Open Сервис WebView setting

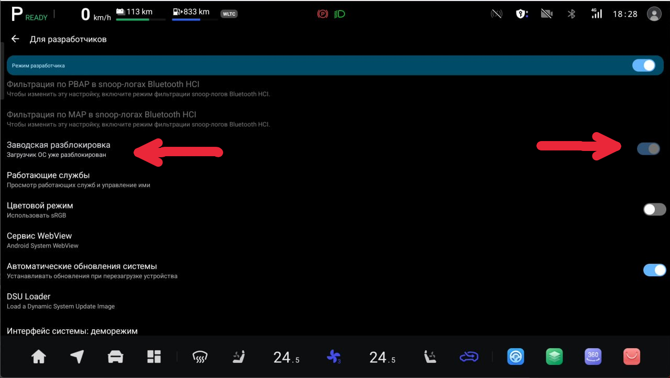coord(335,240)
